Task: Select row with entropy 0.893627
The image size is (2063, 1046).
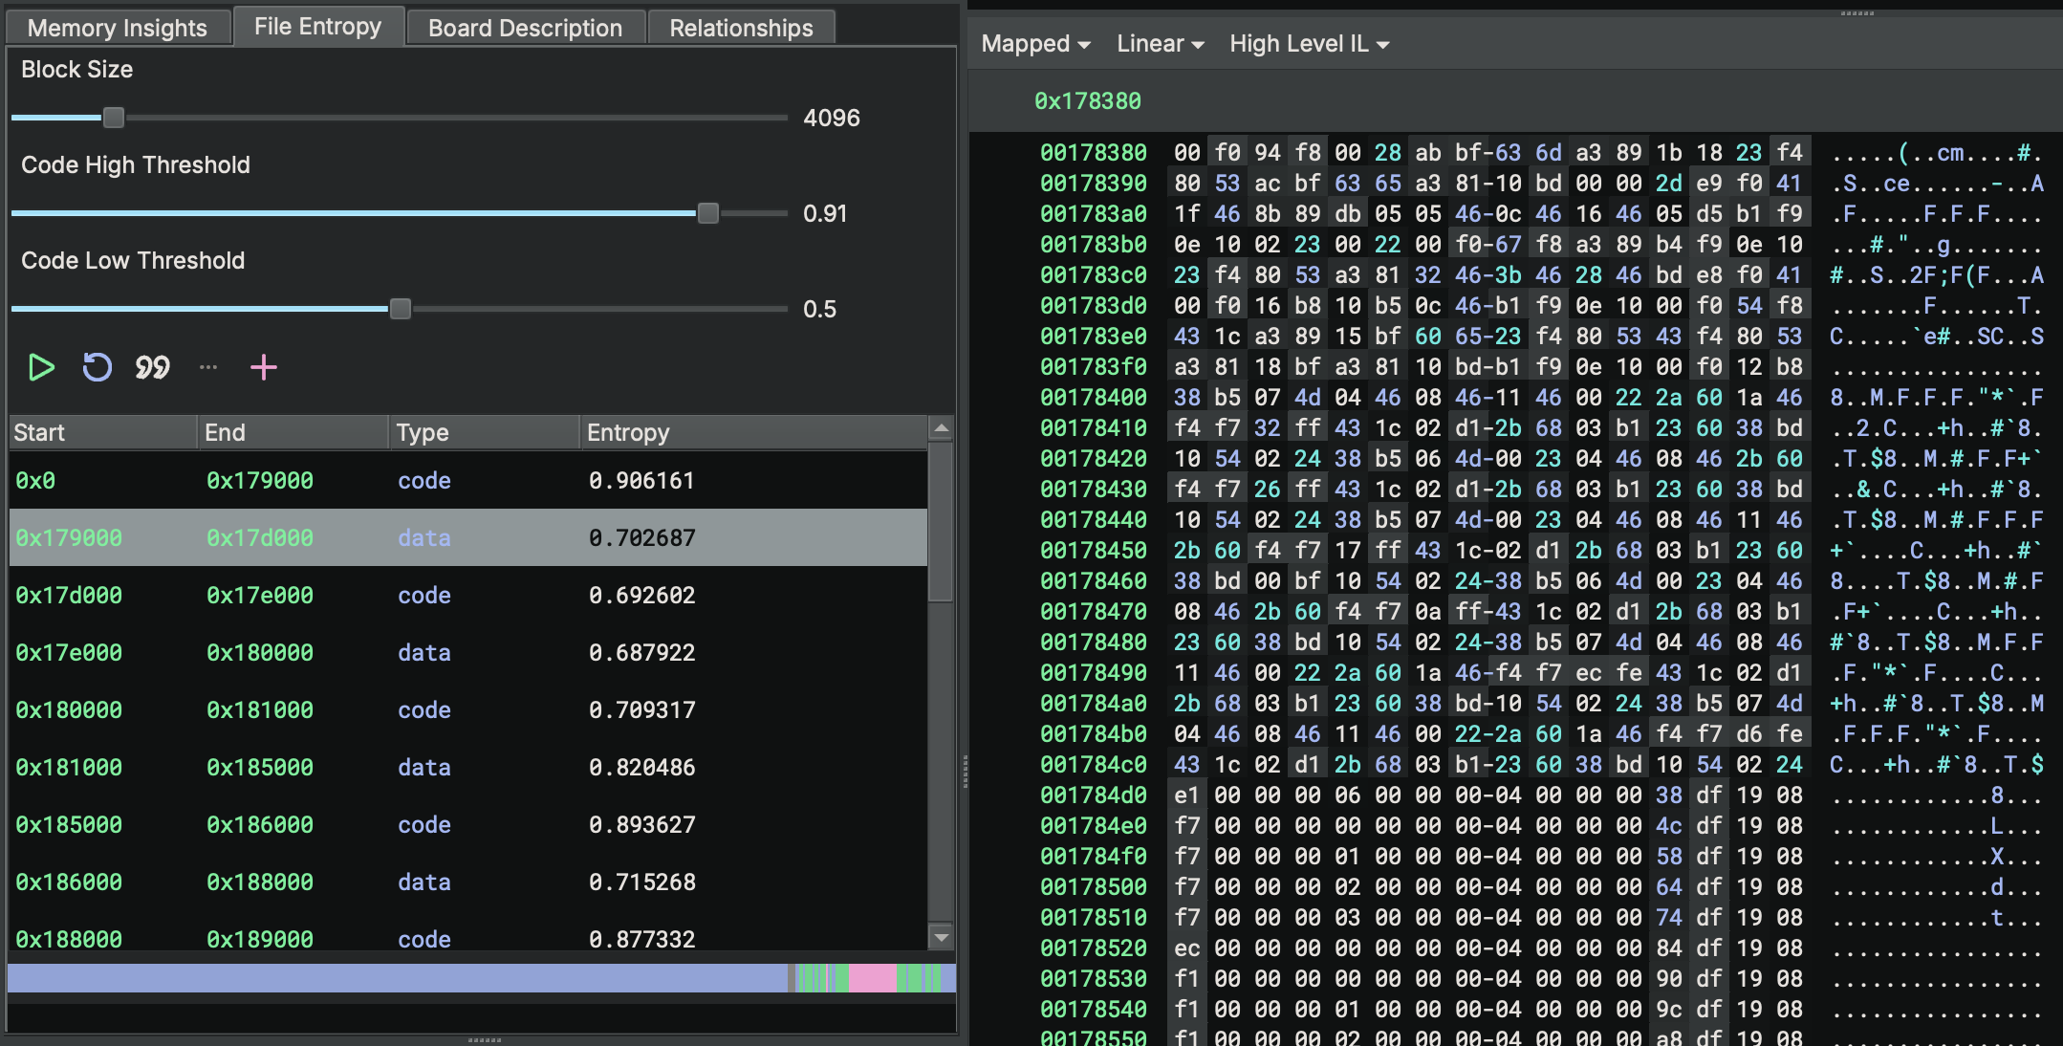Action: tap(468, 824)
